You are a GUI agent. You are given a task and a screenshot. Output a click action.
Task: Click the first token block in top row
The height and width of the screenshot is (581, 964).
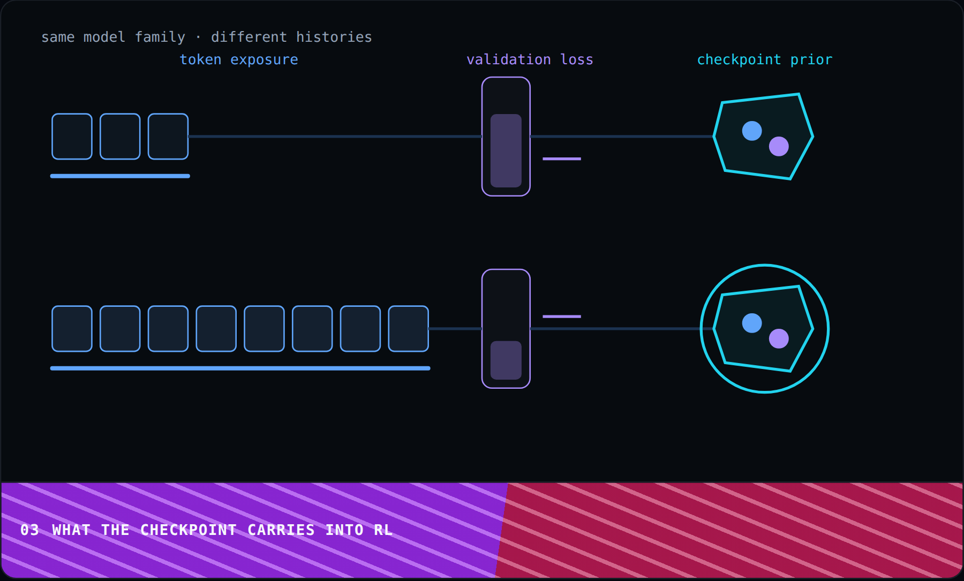[x=72, y=137]
